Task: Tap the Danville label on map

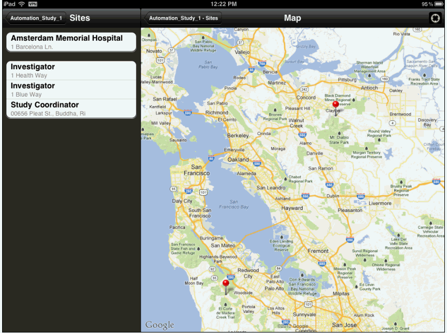Action: click(315, 153)
